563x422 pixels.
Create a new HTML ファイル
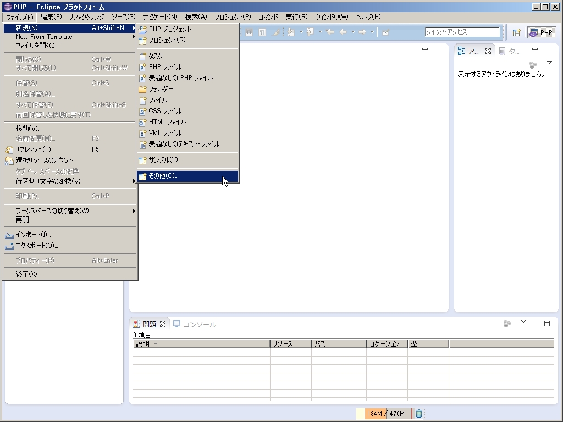pos(187,122)
